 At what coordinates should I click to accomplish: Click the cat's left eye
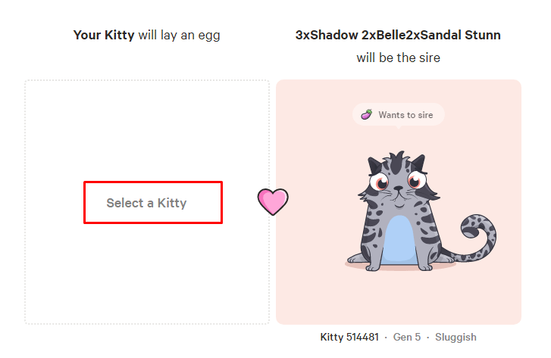click(379, 182)
